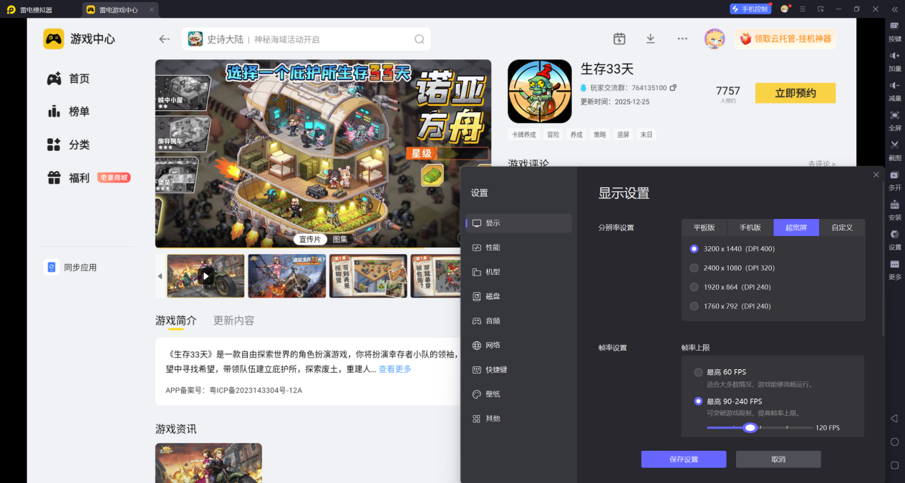The height and width of the screenshot is (483, 905).
Task: Select 最高 60 FPS option
Action: (x=698, y=372)
